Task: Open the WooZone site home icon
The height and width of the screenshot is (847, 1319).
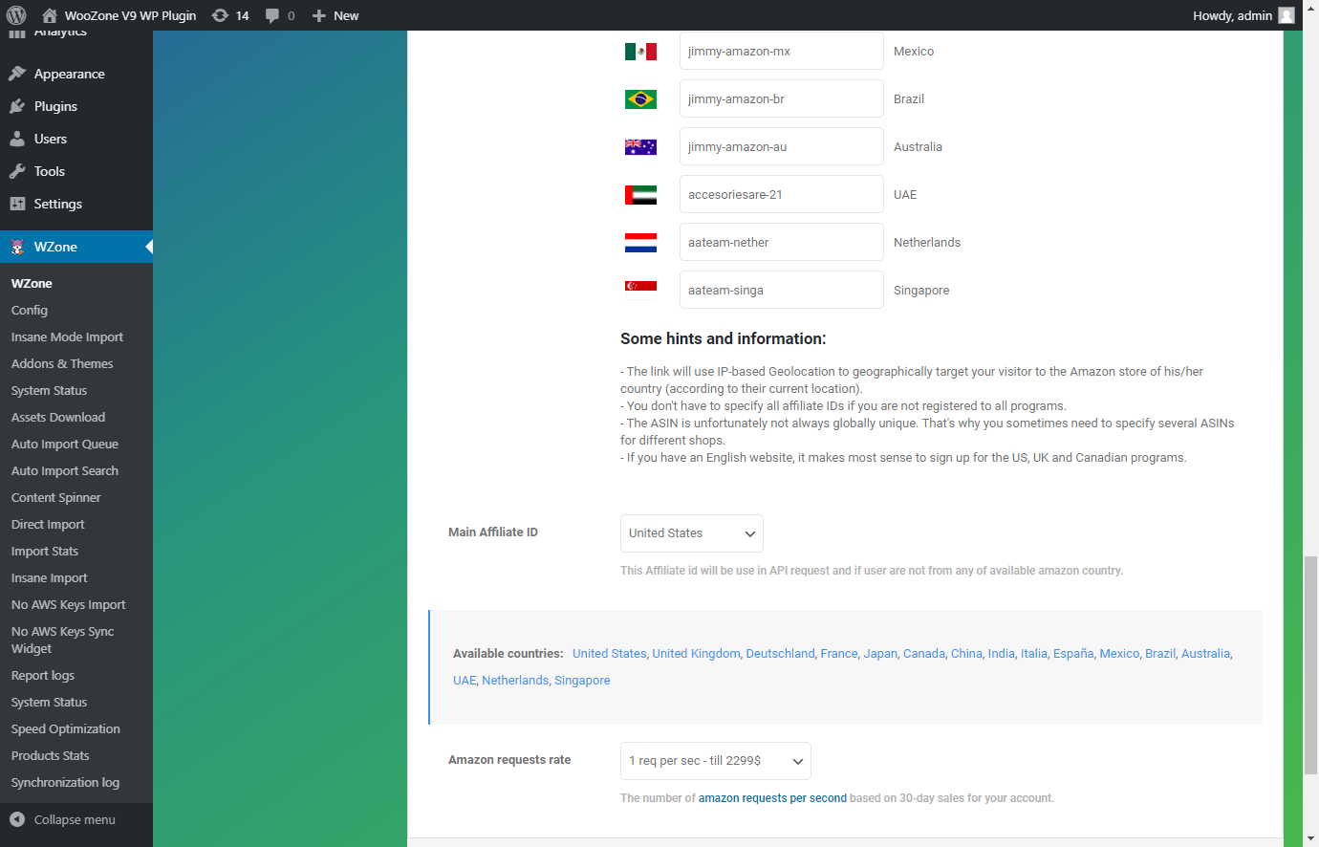Action: pyautogui.click(x=50, y=15)
